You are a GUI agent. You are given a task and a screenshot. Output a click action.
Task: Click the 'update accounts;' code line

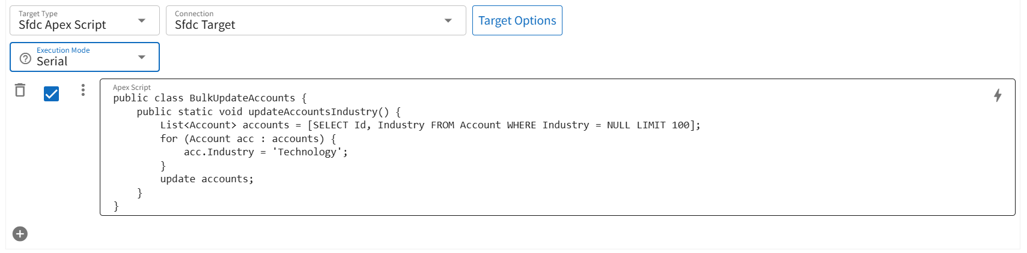(x=207, y=179)
